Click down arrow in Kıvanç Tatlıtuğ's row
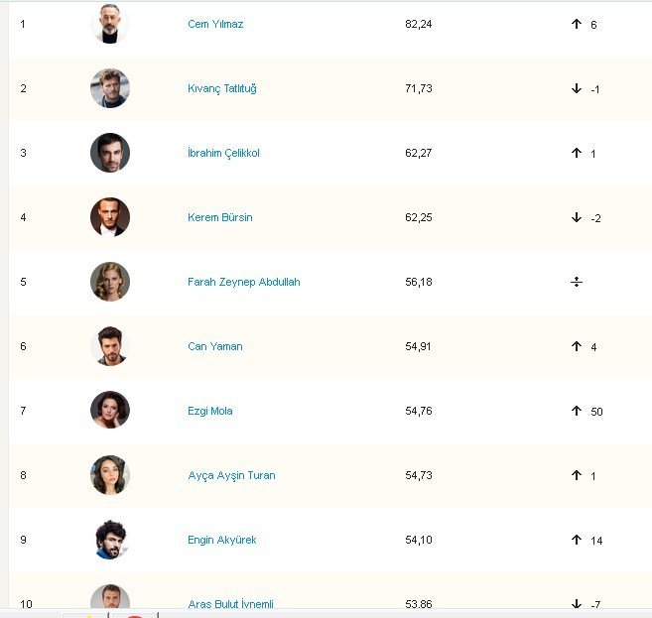 click(576, 88)
